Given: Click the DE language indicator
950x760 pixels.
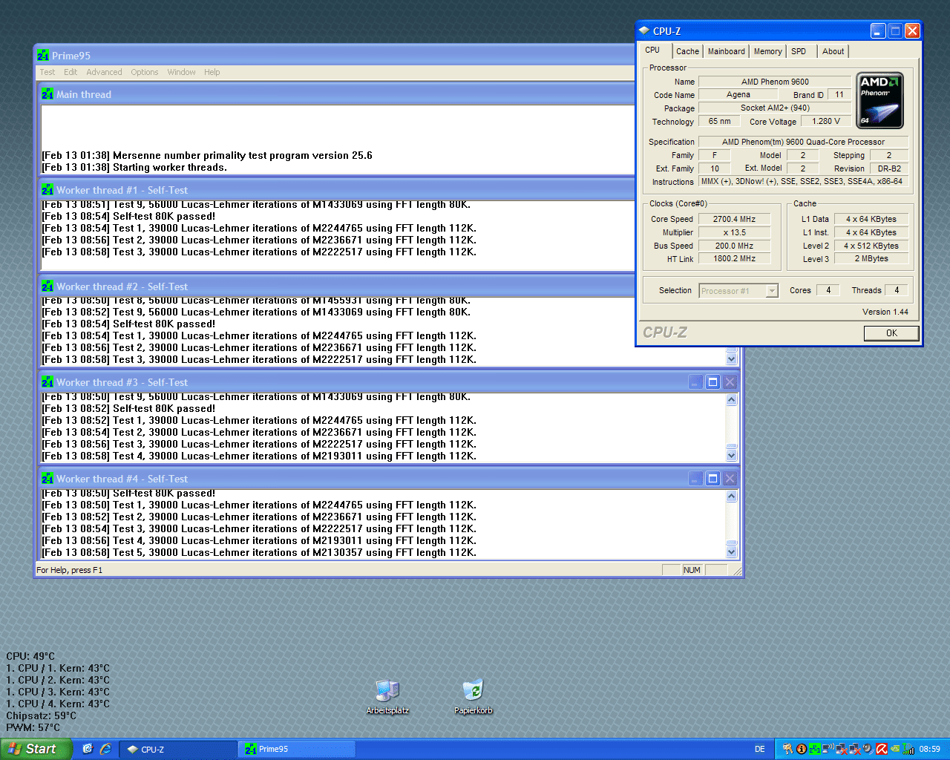Looking at the screenshot, I should pos(760,749).
